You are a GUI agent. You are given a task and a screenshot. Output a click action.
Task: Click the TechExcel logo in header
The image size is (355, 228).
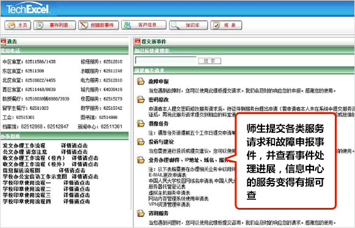coord(27,9)
